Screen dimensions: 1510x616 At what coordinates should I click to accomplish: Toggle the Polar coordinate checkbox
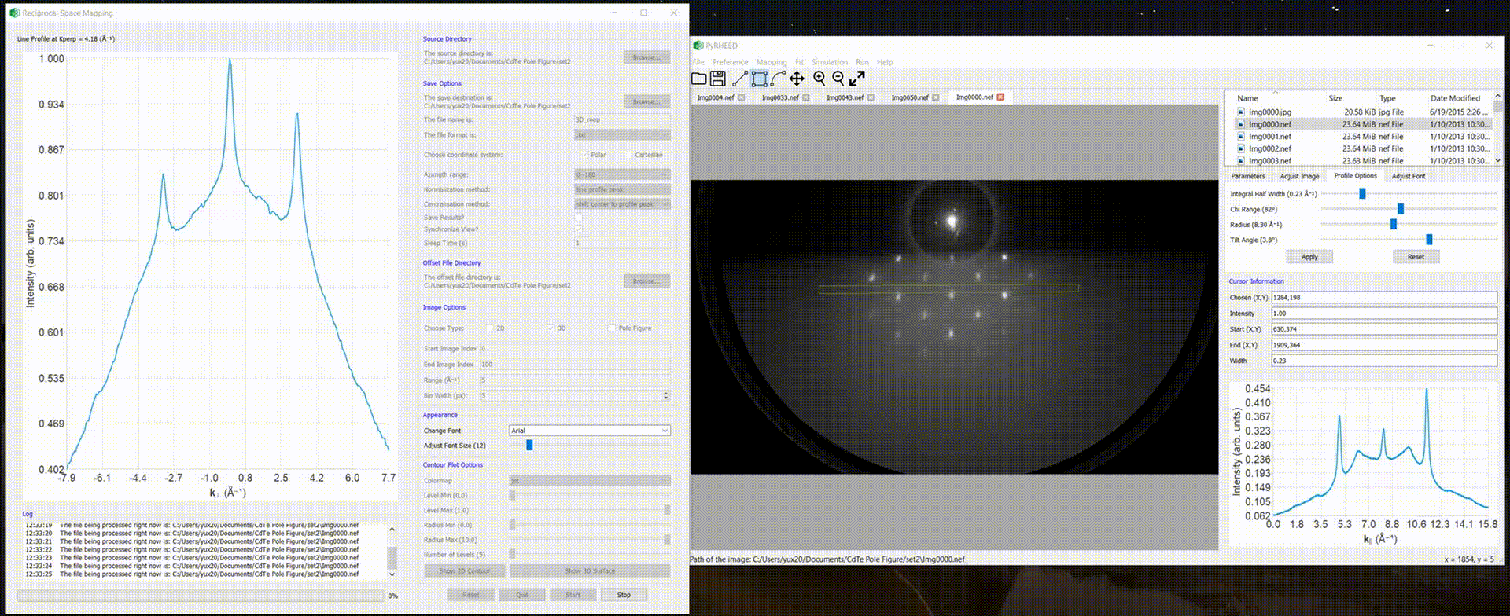584,155
